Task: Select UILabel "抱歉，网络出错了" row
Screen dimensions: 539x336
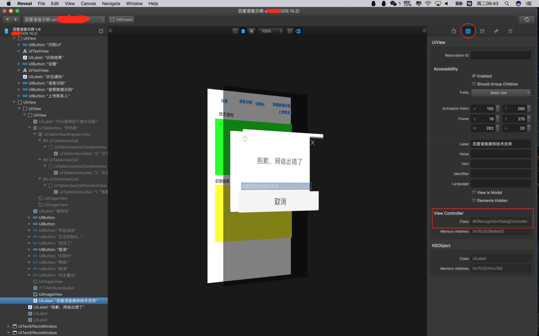Action: [54, 307]
